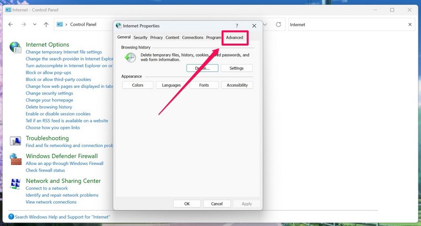Viewport: 421px width, 226px height.
Task: Select the Privacy tab
Action: coord(156,38)
